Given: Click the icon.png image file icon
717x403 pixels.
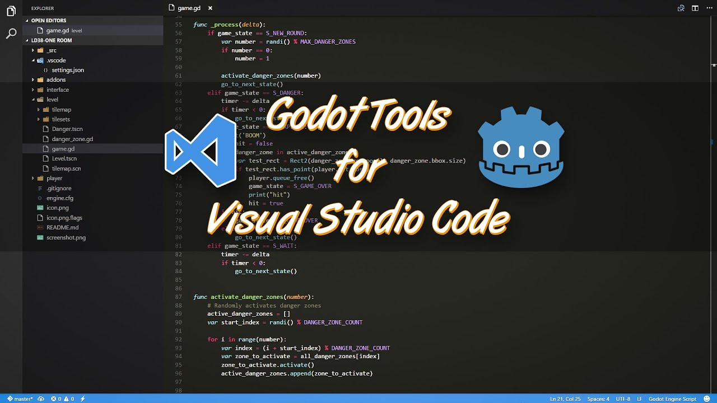Looking at the screenshot, I should coord(40,208).
